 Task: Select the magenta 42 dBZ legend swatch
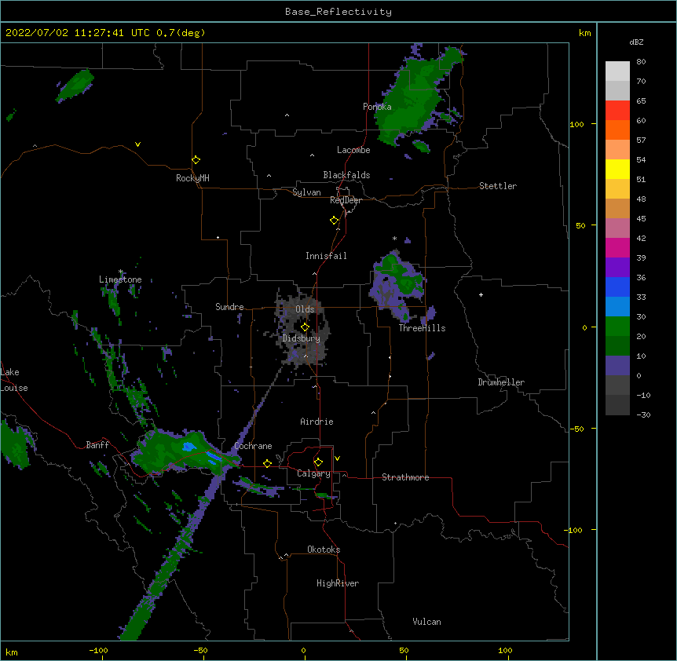pos(617,247)
